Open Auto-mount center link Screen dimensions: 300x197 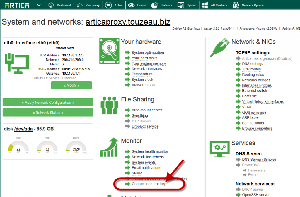[x=147, y=110]
